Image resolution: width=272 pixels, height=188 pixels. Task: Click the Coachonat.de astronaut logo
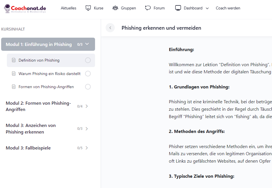[8, 9]
